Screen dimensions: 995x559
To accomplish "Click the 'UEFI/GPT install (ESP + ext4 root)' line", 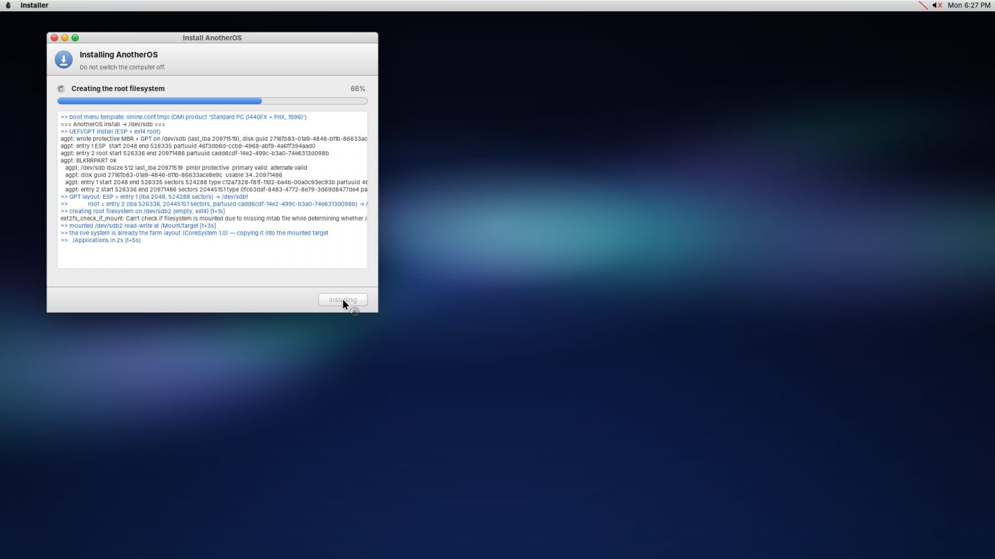I will 111,132.
